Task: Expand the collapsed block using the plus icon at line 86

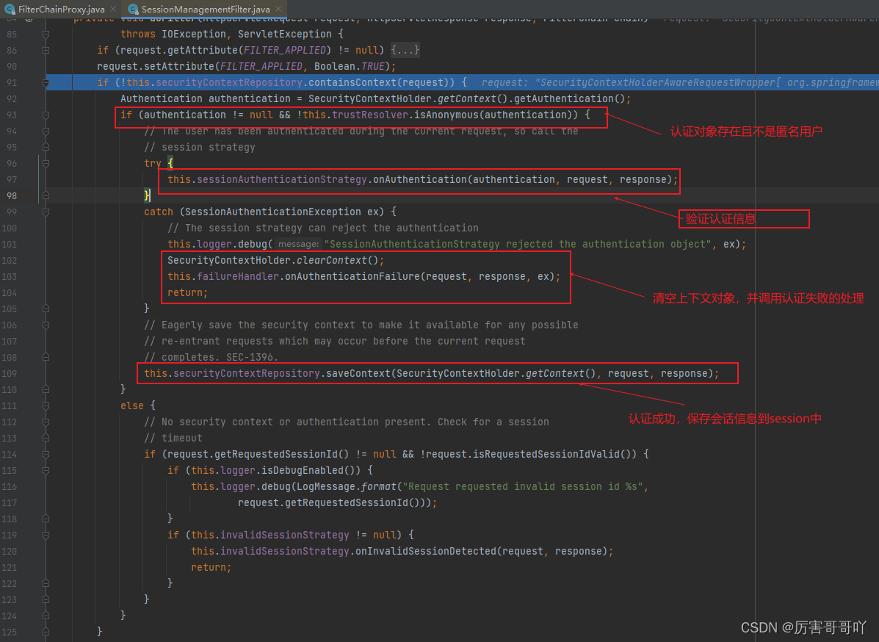Action: pyautogui.click(x=46, y=50)
